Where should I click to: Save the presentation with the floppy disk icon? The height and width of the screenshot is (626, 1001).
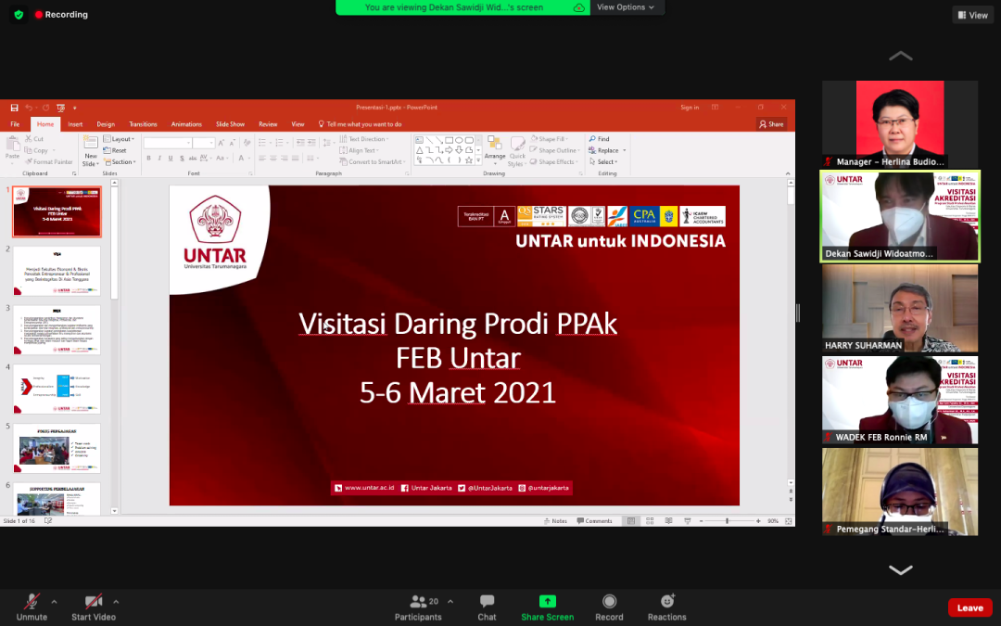(14, 108)
